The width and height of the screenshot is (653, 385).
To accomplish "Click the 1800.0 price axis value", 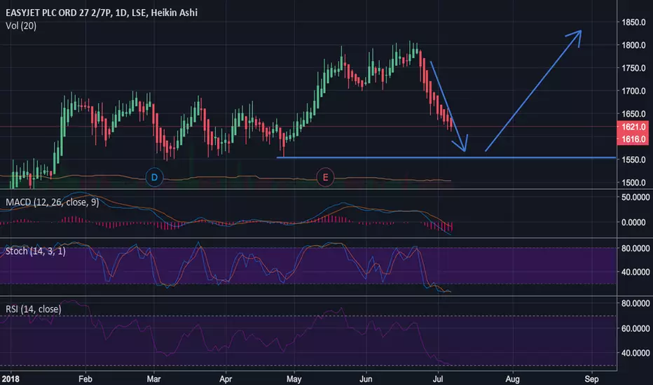I will coord(633,45).
